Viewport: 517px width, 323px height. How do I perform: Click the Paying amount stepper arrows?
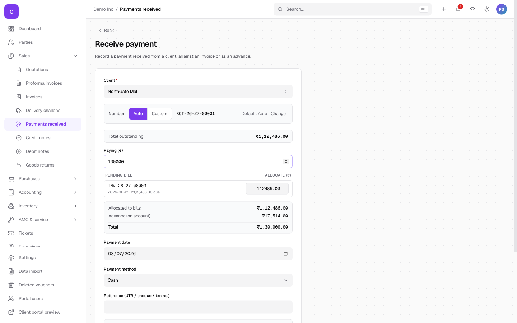[x=286, y=161]
